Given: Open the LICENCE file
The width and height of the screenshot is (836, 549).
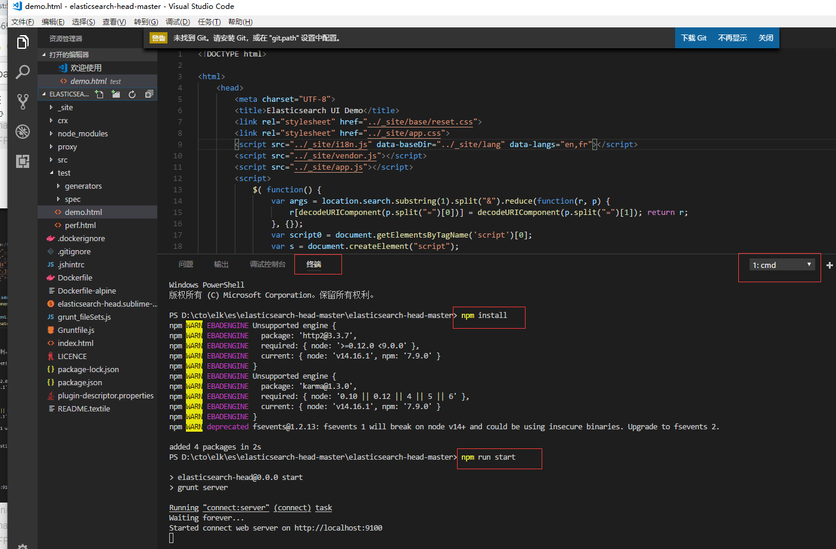Looking at the screenshot, I should click(x=72, y=356).
